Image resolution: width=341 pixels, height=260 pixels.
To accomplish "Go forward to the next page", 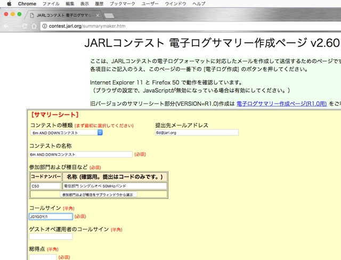I will 15,26.
